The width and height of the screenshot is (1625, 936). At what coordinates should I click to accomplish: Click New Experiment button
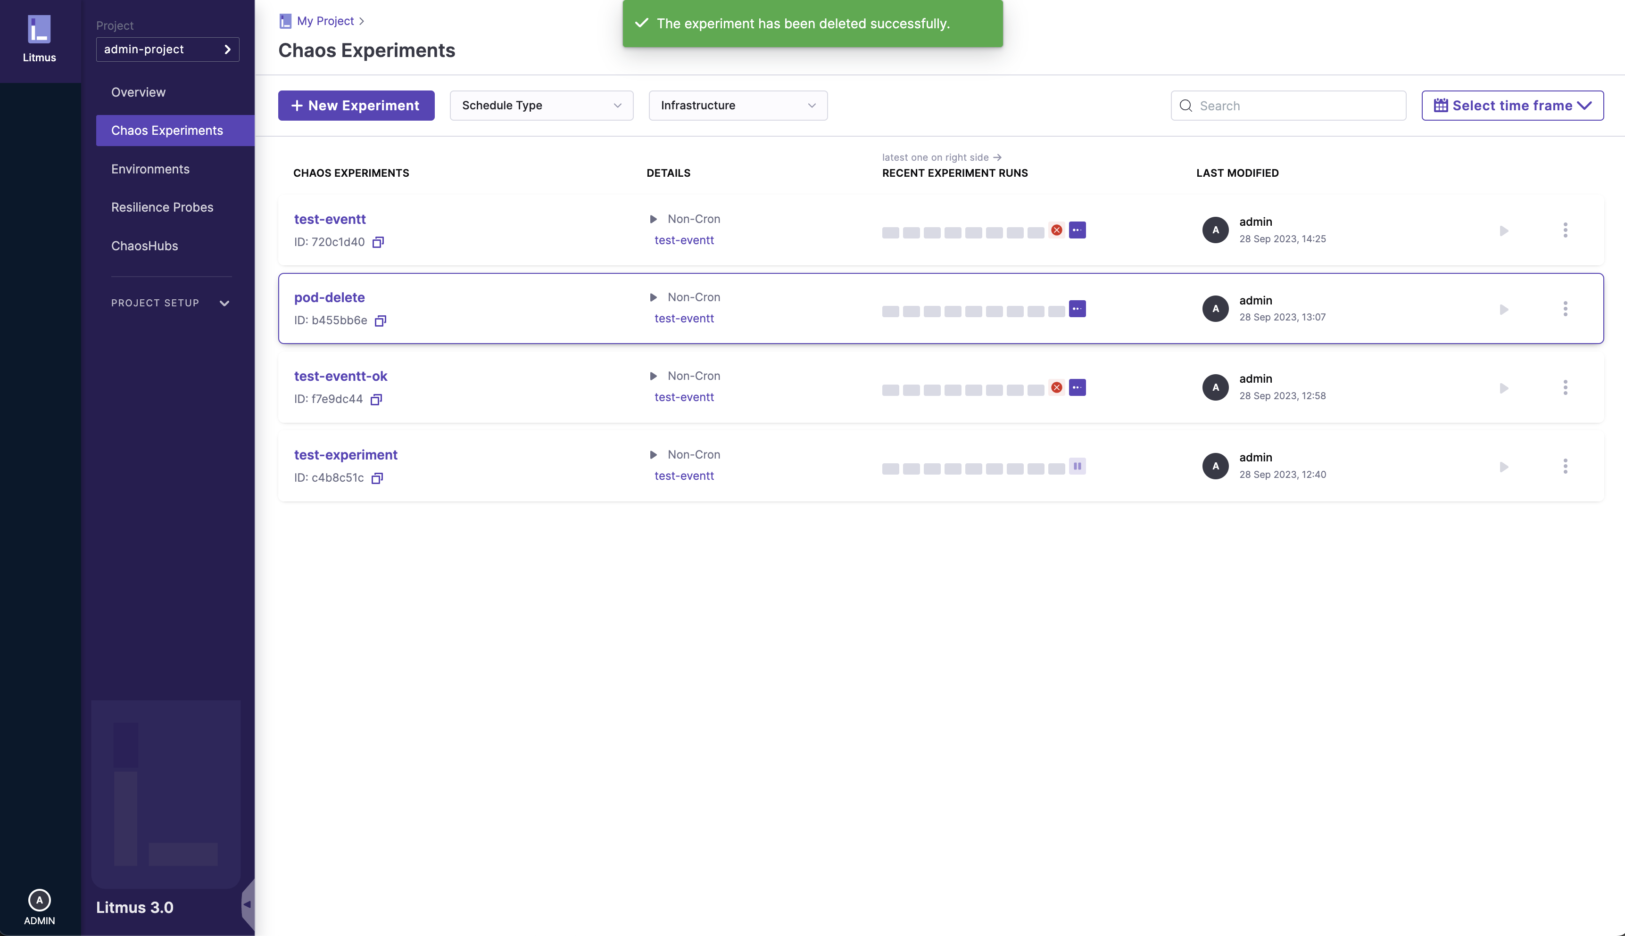coord(356,106)
